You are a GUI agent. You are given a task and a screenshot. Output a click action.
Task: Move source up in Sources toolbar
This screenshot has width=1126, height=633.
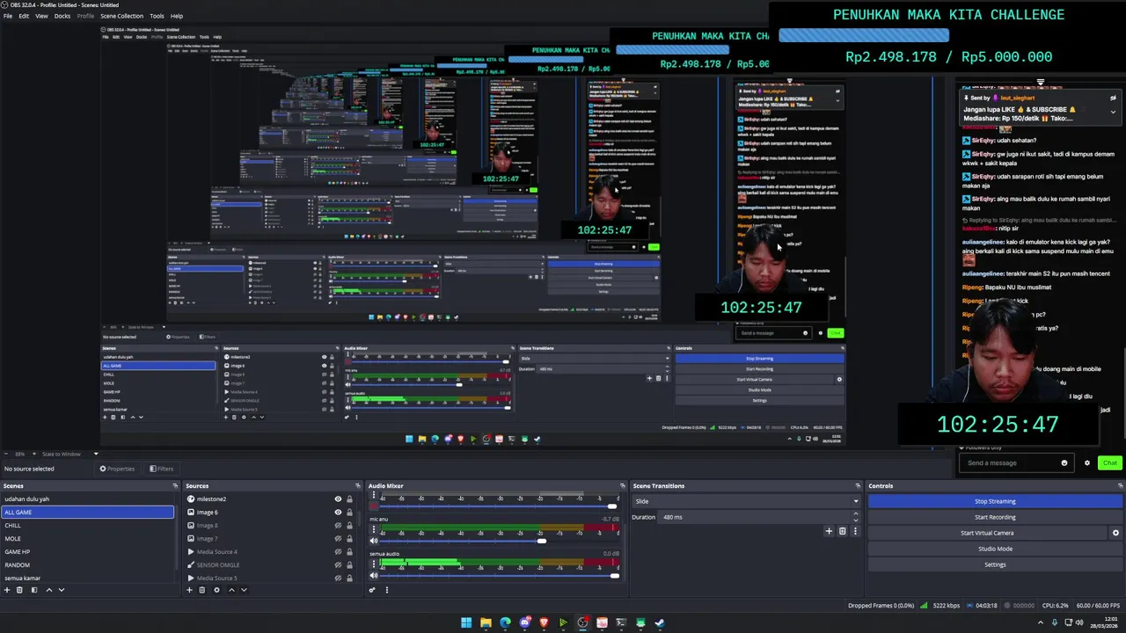(231, 590)
